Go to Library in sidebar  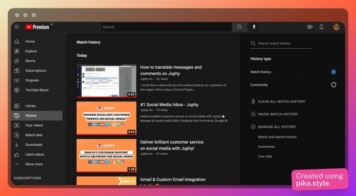pos(30,106)
